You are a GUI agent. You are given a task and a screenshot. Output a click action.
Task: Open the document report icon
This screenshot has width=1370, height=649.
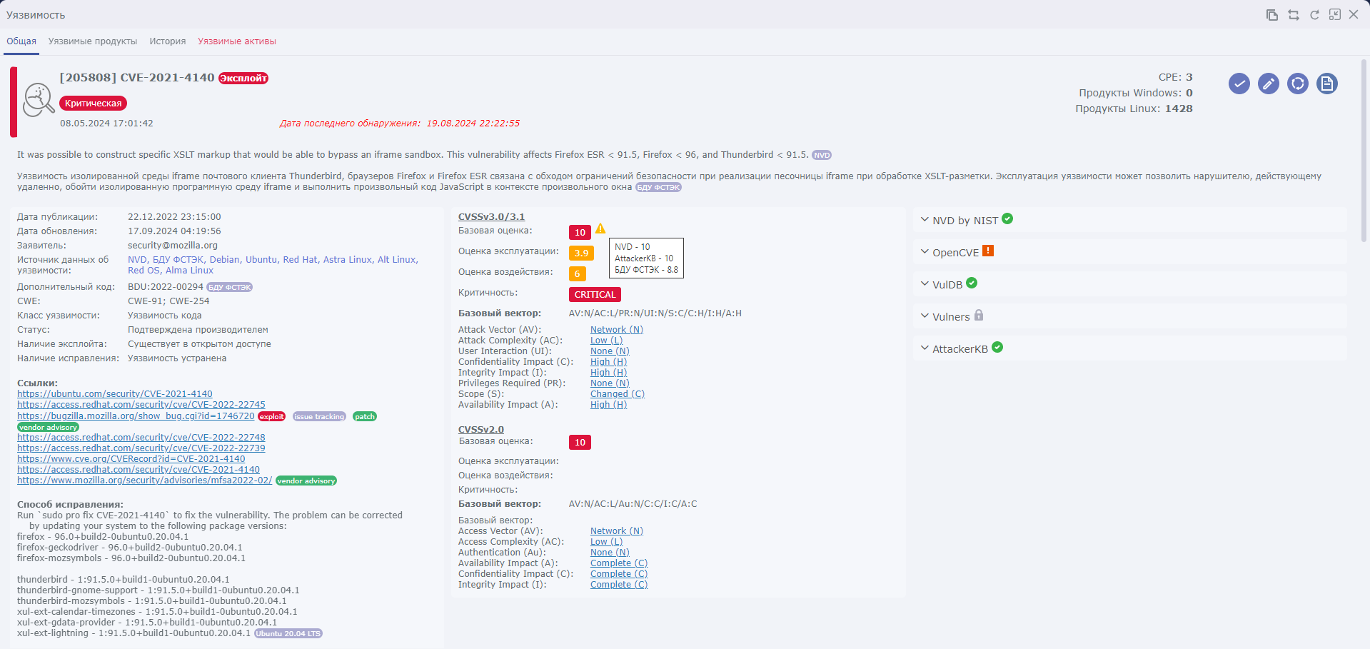[1326, 84]
